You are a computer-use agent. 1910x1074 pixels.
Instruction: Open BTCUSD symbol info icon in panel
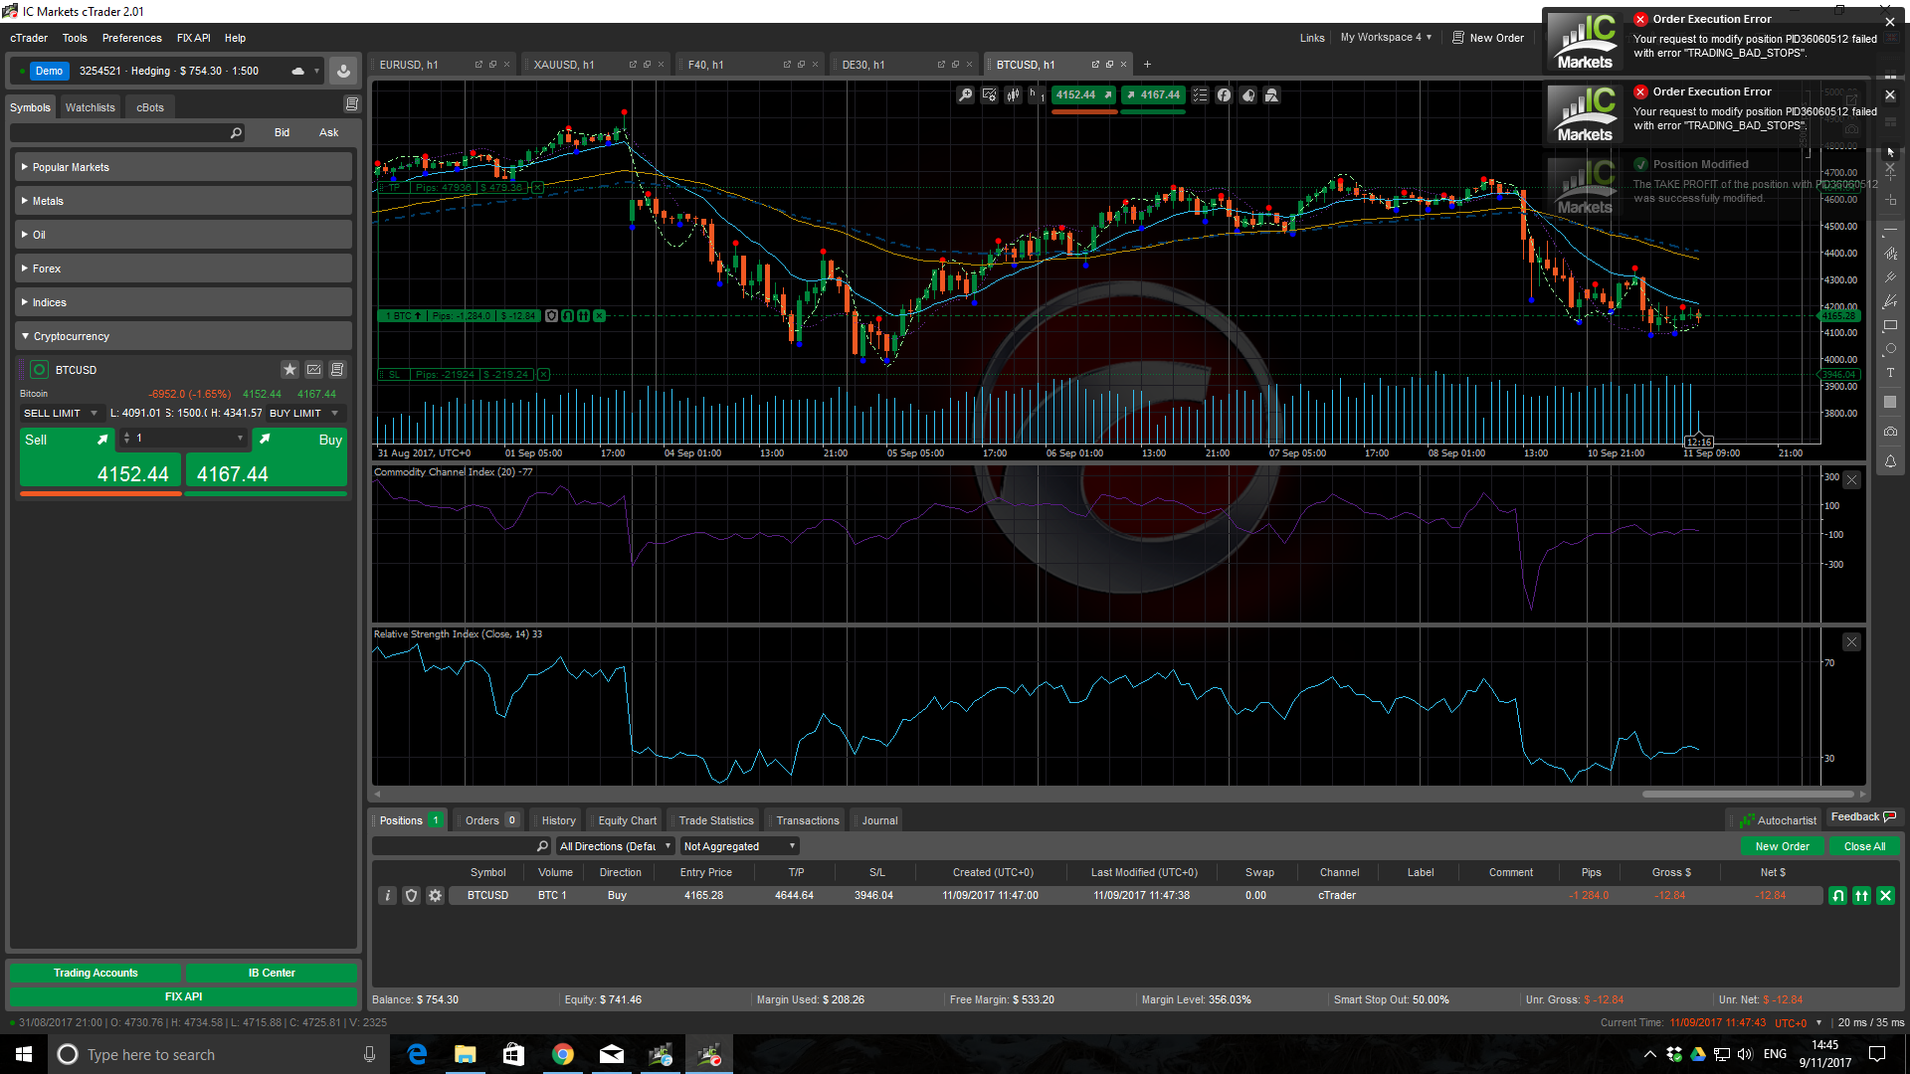point(337,370)
